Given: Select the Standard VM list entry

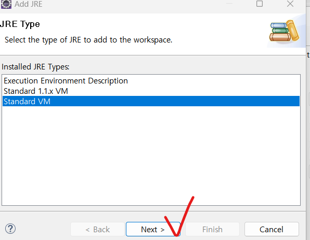Looking at the screenshot, I should pyautogui.click(x=151, y=101).
